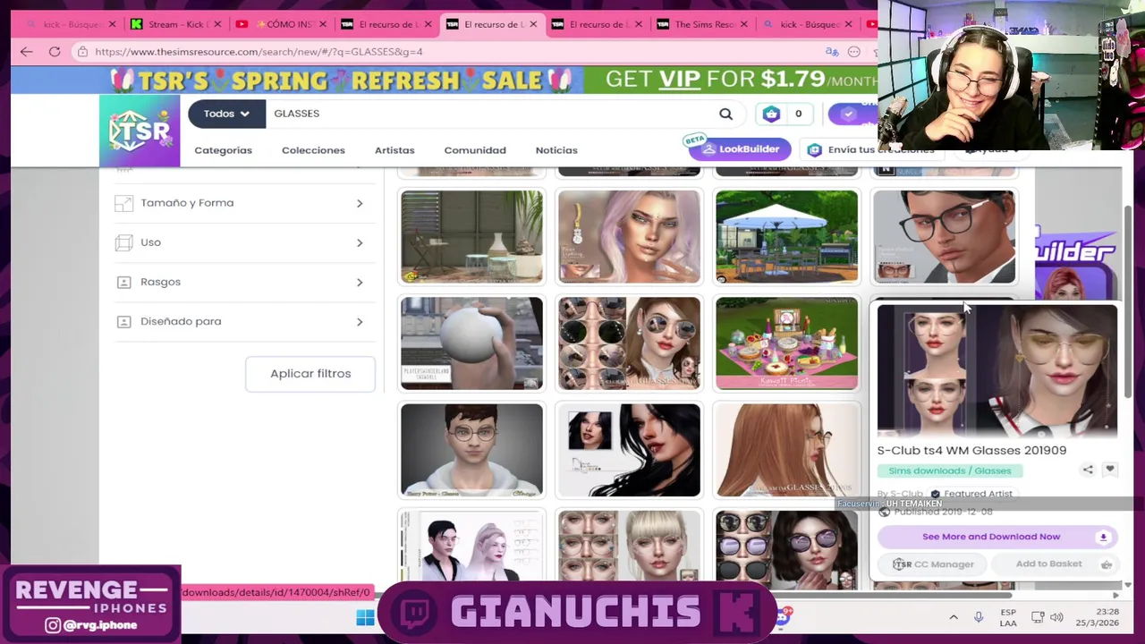Click the TSR logo home icon
The width and height of the screenshot is (1145, 644).
[x=140, y=131]
